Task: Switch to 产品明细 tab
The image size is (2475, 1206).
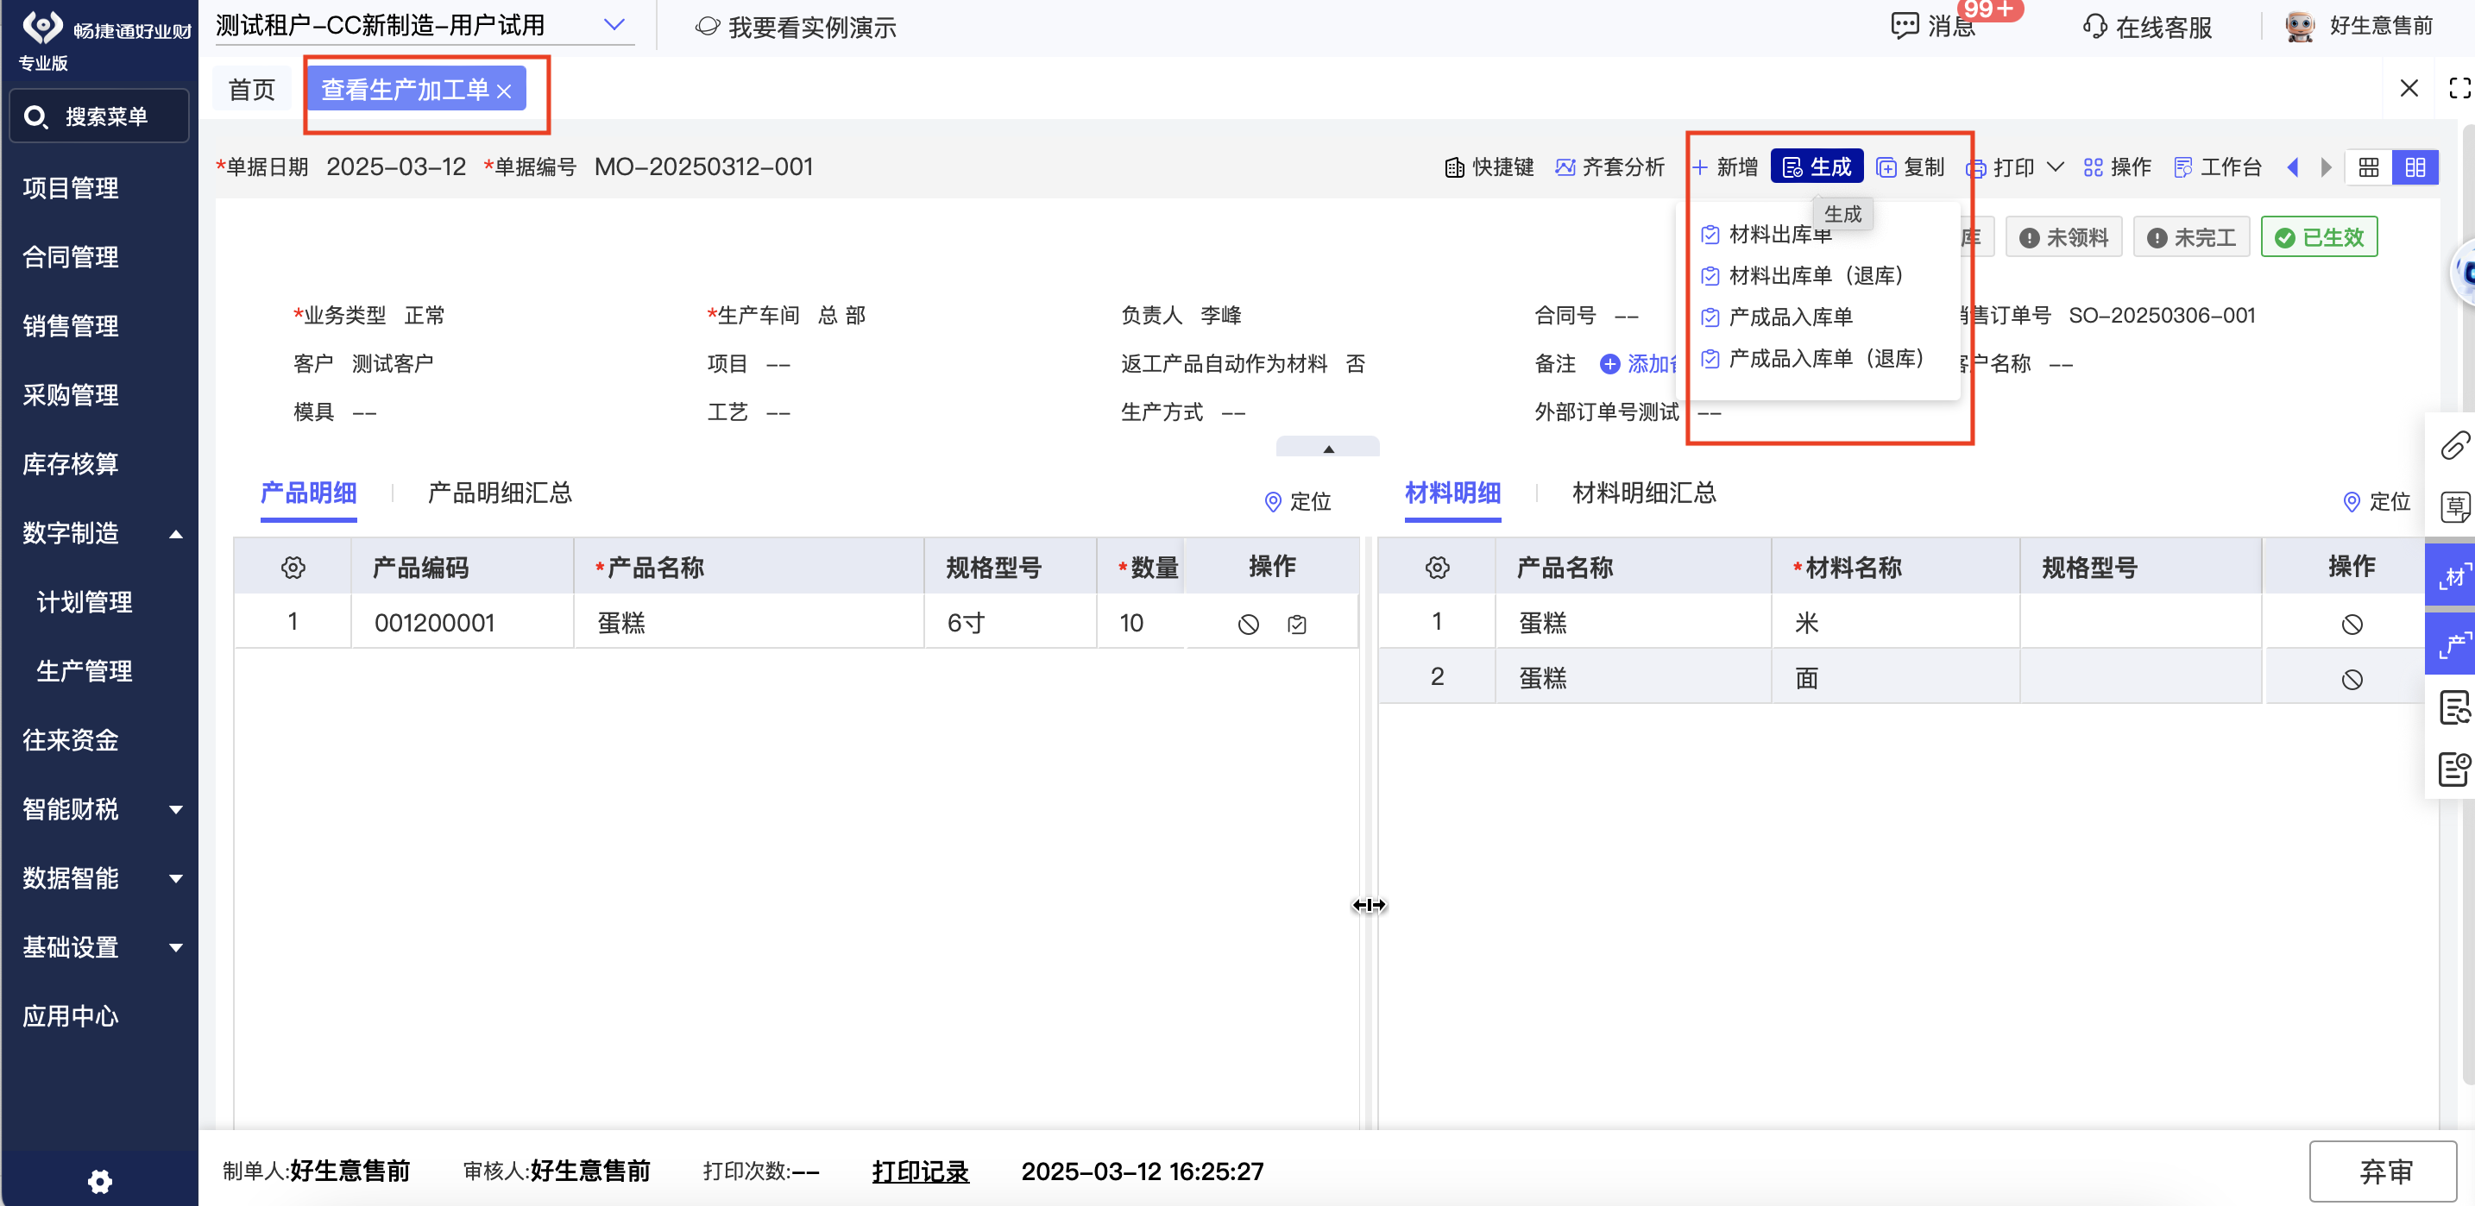Action: 308,493
